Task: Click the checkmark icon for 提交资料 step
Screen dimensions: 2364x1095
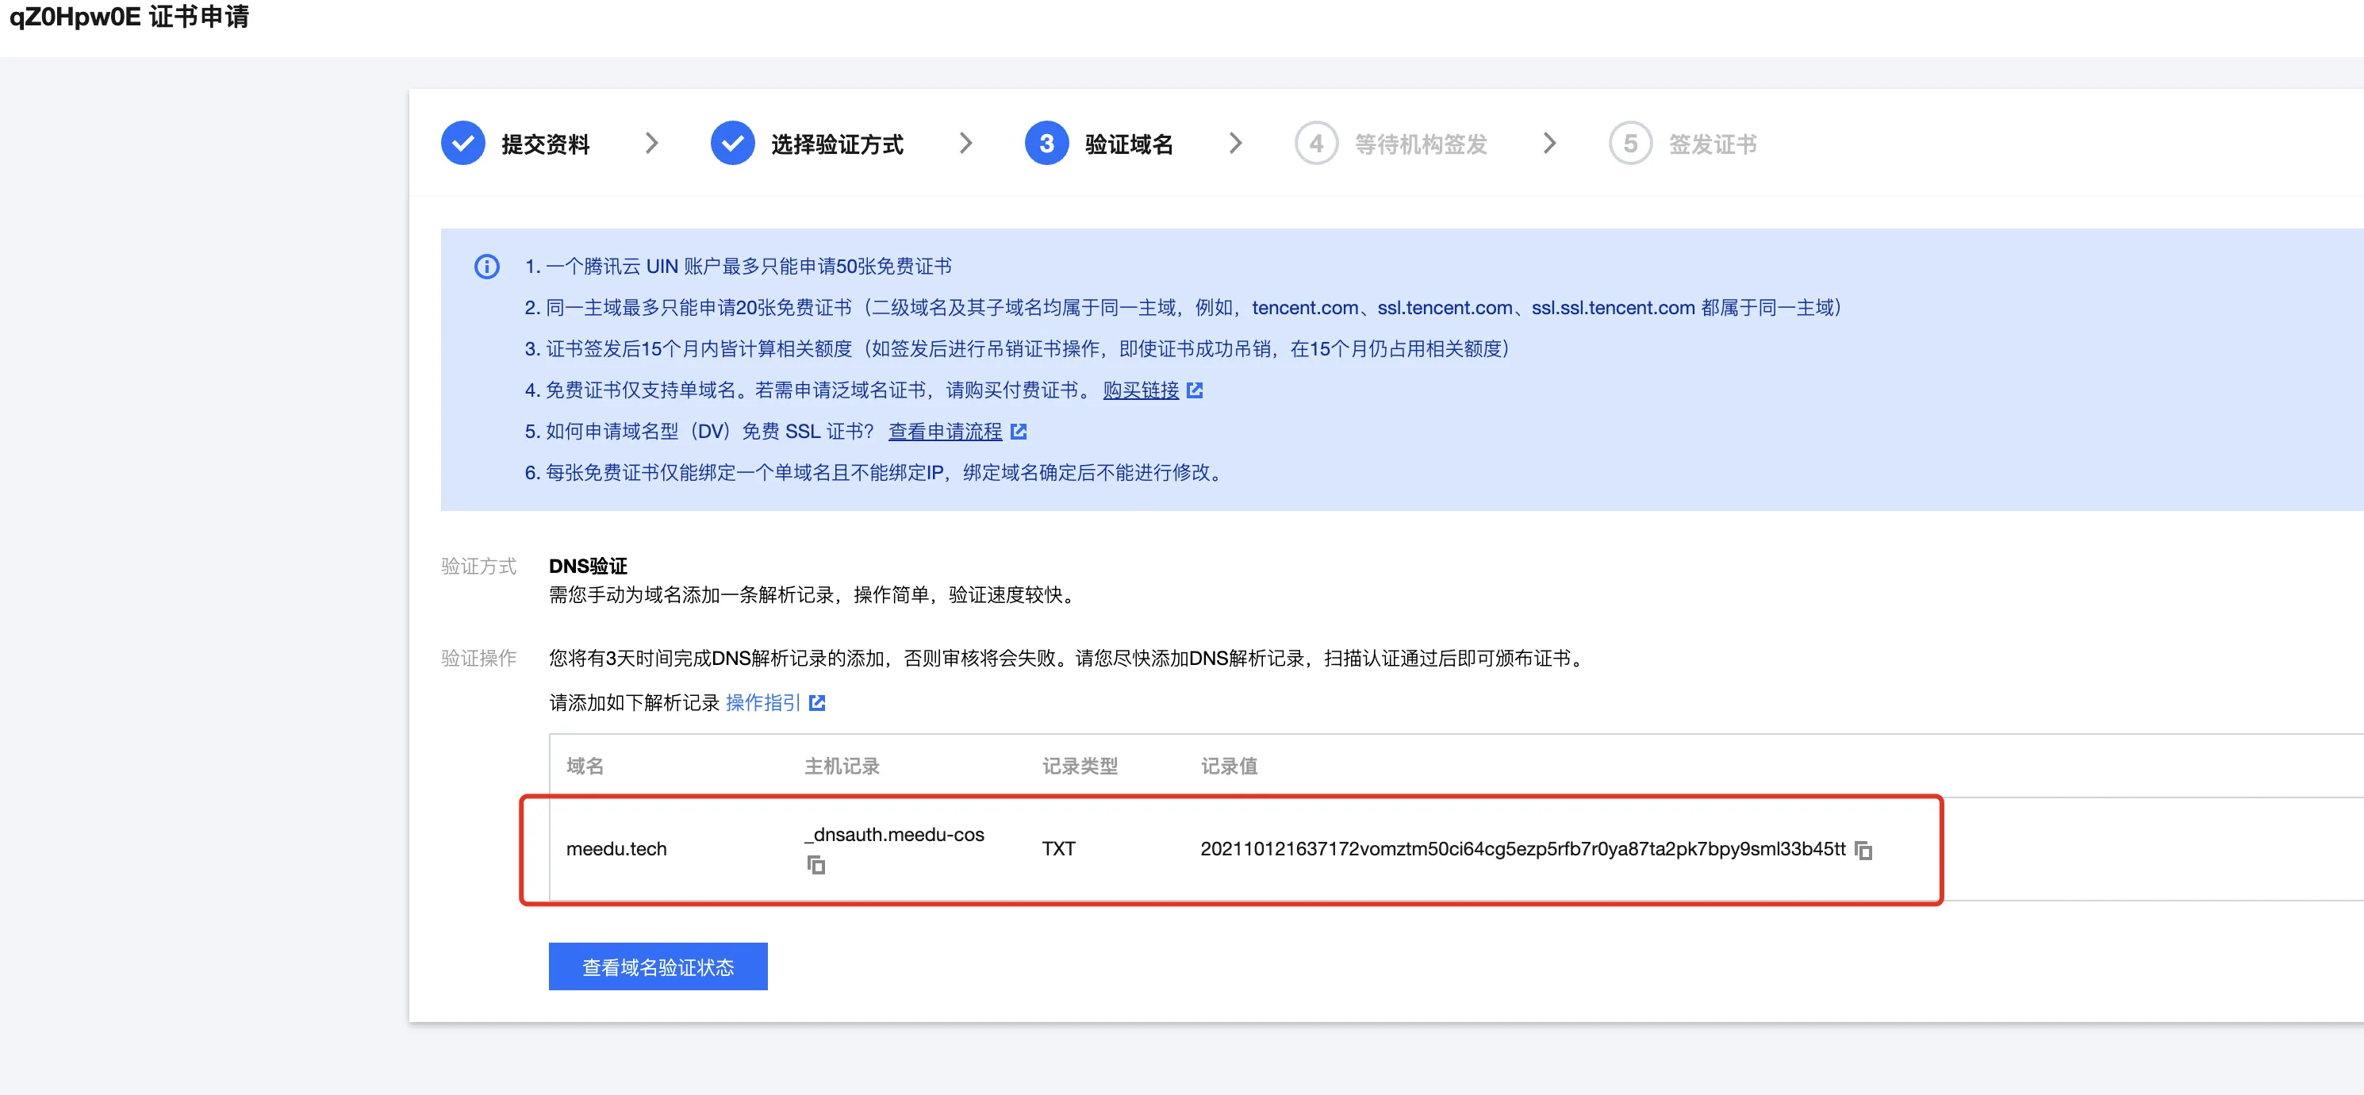Action: pyautogui.click(x=463, y=143)
